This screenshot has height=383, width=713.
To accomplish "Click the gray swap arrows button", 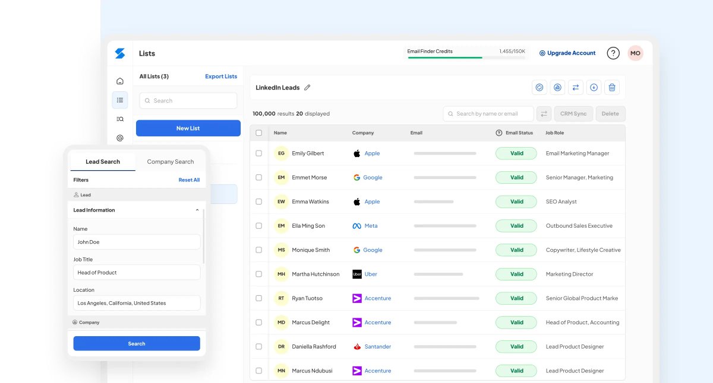I will point(544,114).
